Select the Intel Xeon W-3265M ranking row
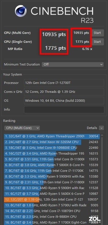The height and width of the screenshot is (225, 108). (52, 142)
